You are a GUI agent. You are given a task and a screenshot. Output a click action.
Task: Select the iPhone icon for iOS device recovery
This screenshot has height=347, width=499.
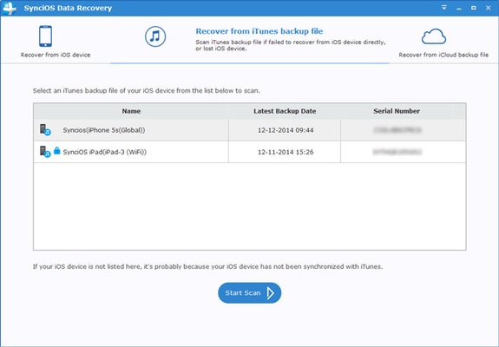coord(45,36)
